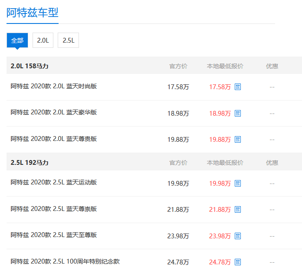Viewport: 302px width, 274px height.
Task: Open 阿特兹 2020款 2.5L 蓝天运动版 model
Action: (54, 182)
